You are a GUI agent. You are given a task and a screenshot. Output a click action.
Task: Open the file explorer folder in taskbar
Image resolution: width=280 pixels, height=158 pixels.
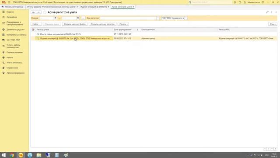point(39,155)
